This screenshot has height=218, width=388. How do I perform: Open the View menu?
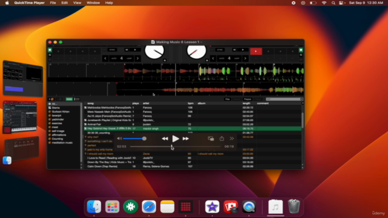(77, 2)
